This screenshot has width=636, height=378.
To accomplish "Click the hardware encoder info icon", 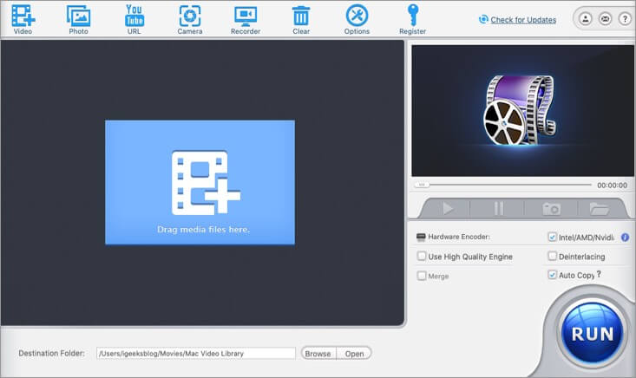I will [625, 238].
